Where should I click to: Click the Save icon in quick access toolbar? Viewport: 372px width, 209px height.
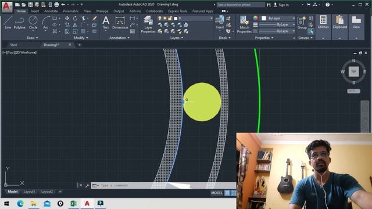pos(30,5)
